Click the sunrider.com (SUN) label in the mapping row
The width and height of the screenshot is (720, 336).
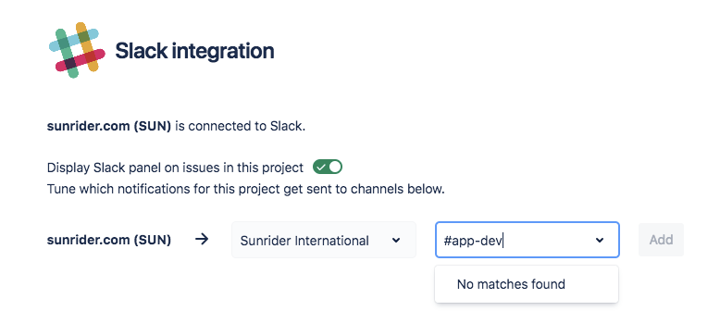(x=109, y=240)
